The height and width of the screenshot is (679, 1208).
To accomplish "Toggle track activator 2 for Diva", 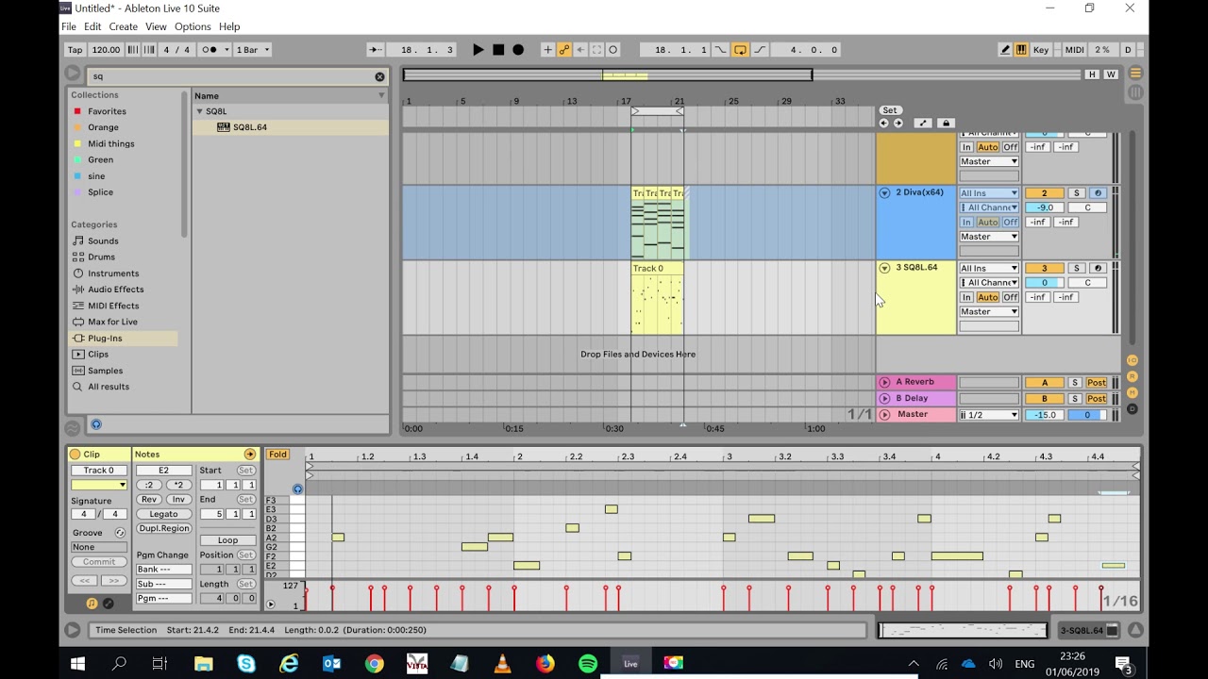I will point(1044,192).
